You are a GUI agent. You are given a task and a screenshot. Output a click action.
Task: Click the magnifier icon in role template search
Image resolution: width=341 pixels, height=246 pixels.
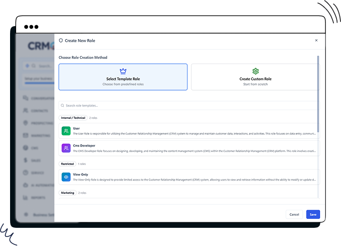point(62,106)
